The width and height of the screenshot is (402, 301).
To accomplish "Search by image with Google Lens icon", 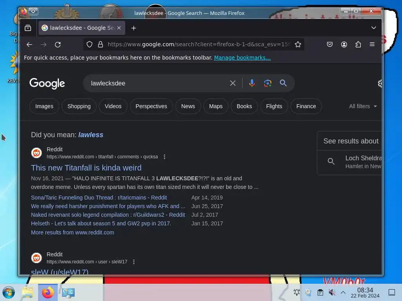I will point(268,83).
